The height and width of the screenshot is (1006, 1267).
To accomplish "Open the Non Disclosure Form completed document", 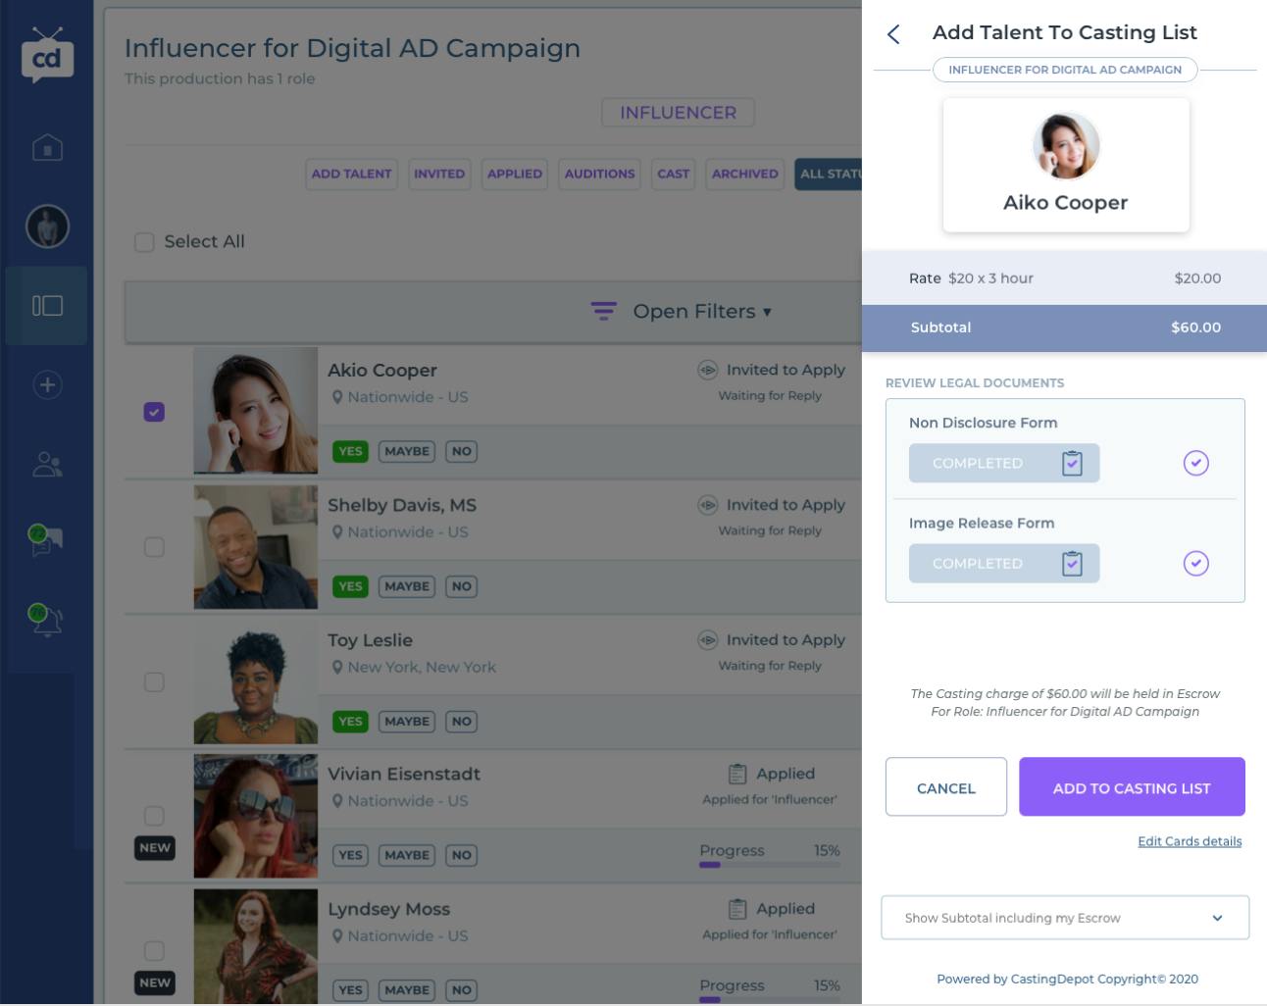I will pos(1003,463).
